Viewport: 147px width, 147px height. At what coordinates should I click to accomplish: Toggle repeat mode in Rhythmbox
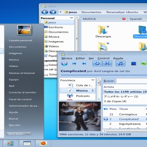(97, 64)
